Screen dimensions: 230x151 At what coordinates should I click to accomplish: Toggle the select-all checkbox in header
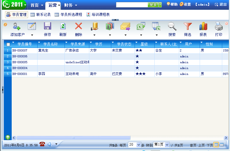click(x=8, y=44)
